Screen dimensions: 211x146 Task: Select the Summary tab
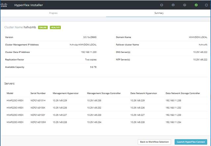coord(159,13)
